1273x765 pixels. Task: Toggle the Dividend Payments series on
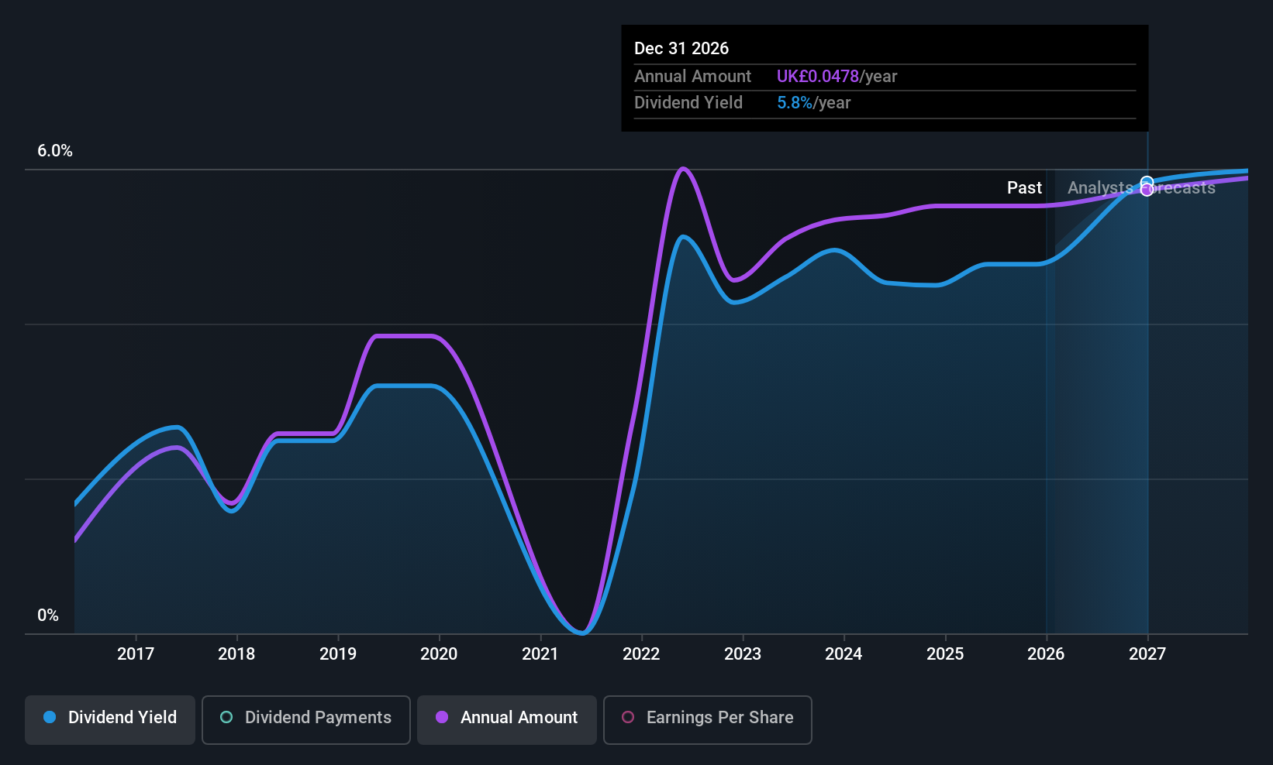pyautogui.click(x=305, y=719)
